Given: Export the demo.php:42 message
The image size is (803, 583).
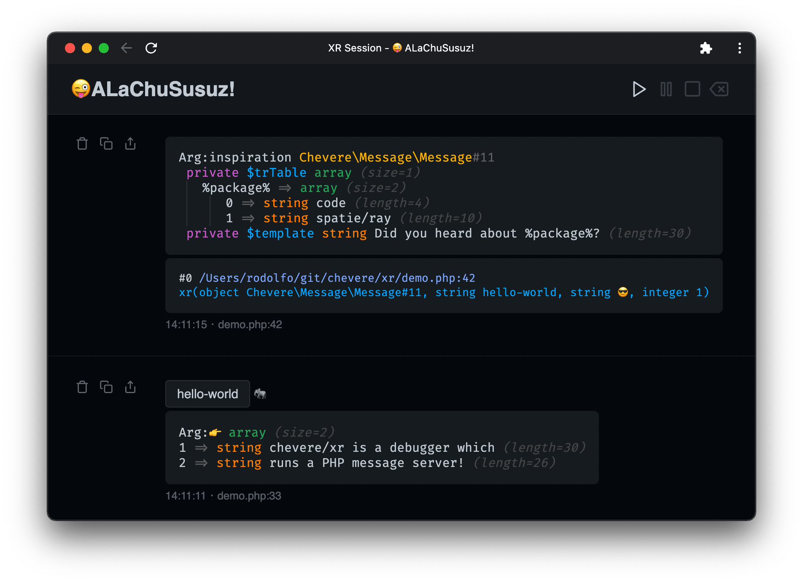Looking at the screenshot, I should 130,143.
